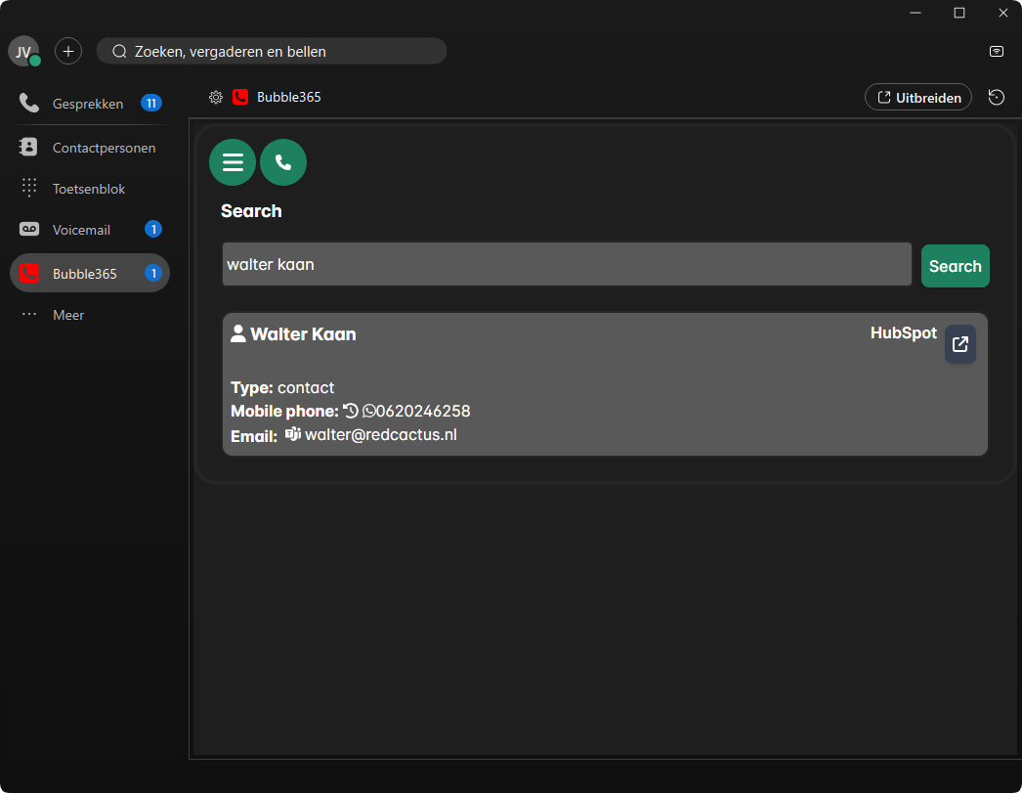Click the plus button beside the avatar
This screenshot has width=1022, height=793.
click(x=68, y=51)
